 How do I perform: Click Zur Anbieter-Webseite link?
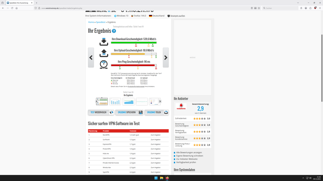pos(187,159)
